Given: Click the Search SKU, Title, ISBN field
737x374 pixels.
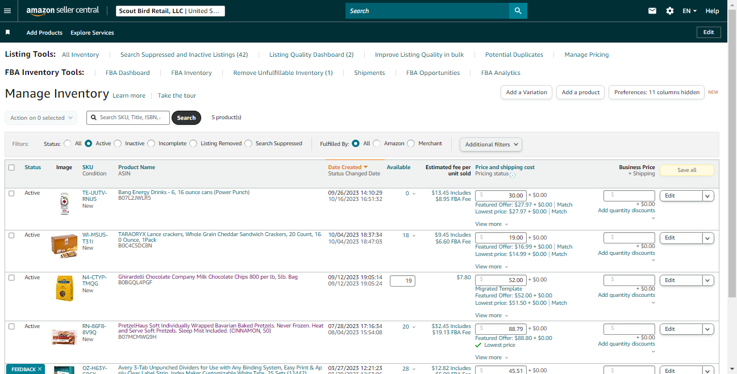Looking at the screenshot, I should tap(128, 117).
